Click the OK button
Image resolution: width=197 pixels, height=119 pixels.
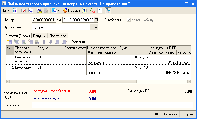click(x=156, y=114)
